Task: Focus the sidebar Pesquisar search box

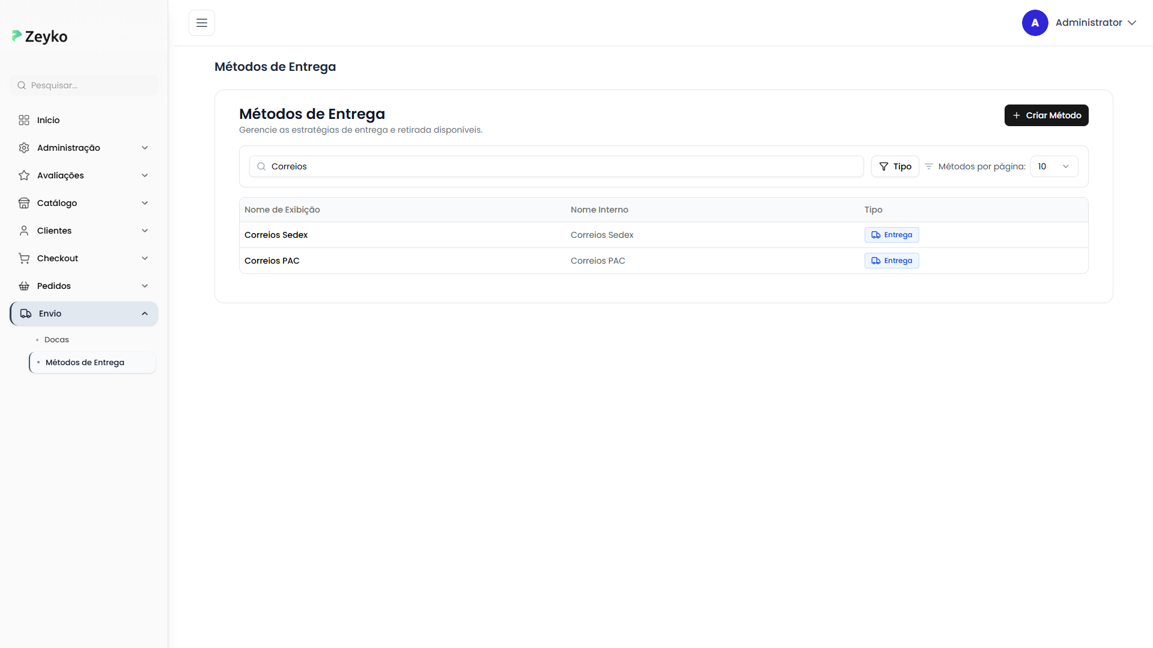Action: point(84,85)
